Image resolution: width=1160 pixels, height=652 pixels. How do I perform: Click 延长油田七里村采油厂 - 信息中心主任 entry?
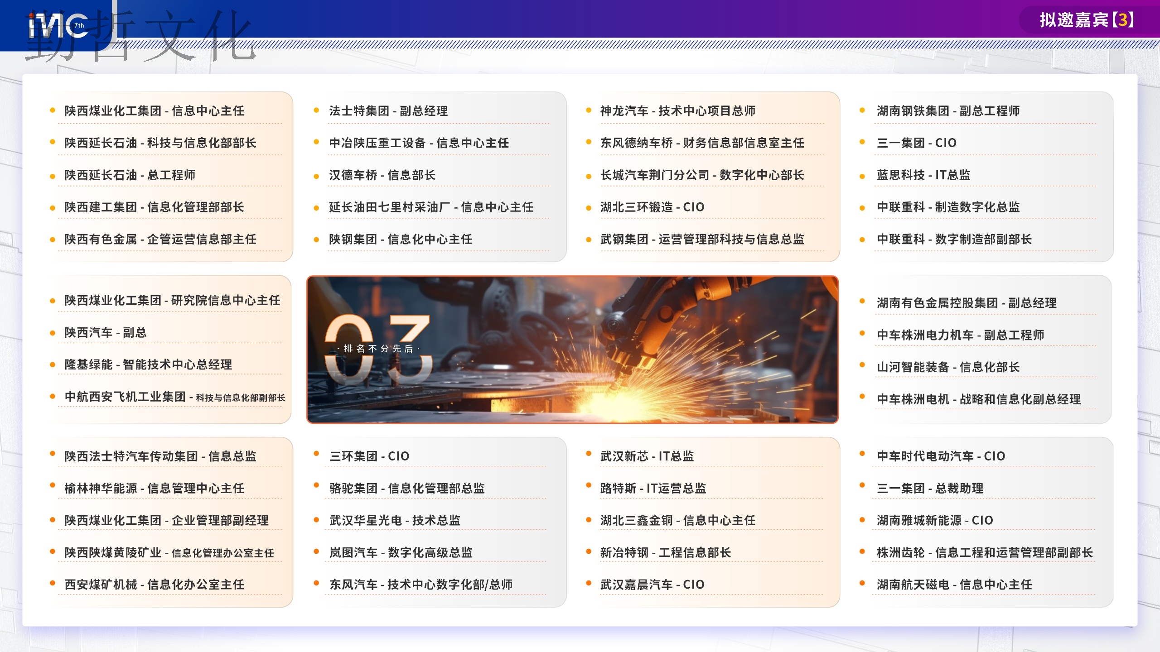[431, 207]
